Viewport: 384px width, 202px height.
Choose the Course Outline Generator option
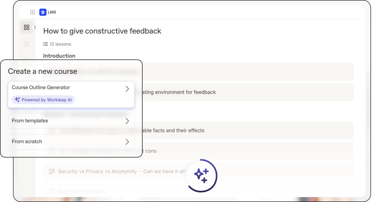(x=71, y=94)
